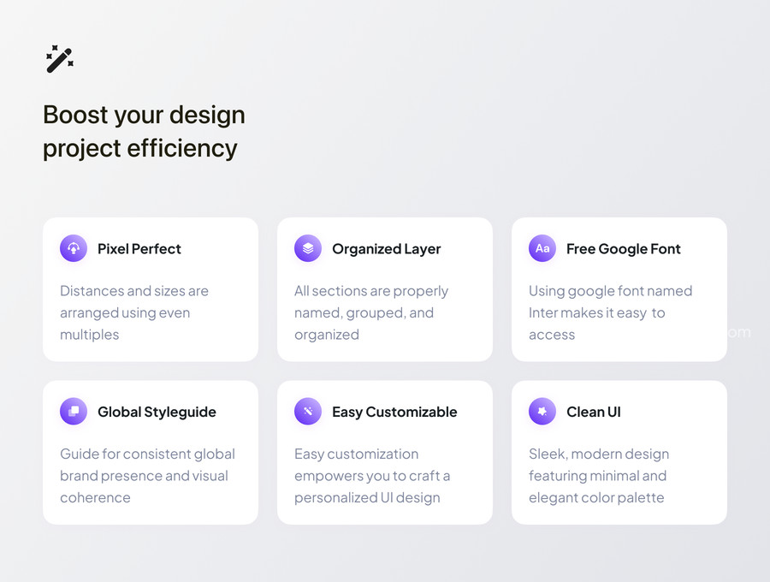
Task: Click 'Guide for consistent global brand' description
Action: point(147,476)
